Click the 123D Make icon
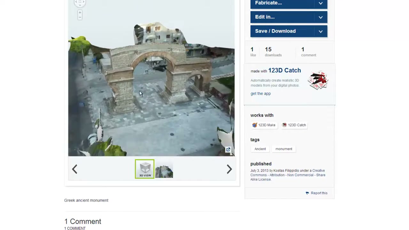This screenshot has height=230, width=409. pos(255,125)
